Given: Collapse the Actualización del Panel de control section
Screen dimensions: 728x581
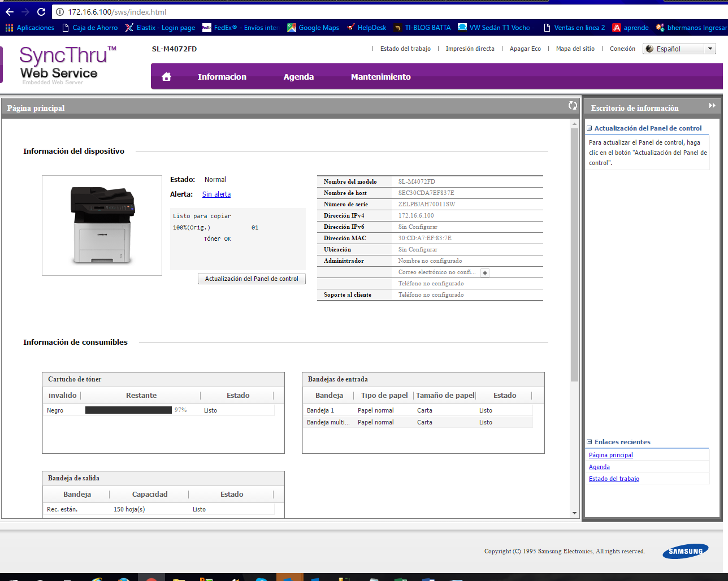Looking at the screenshot, I should 590,128.
